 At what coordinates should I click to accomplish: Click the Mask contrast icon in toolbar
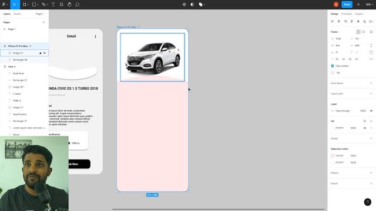(x=192, y=5)
